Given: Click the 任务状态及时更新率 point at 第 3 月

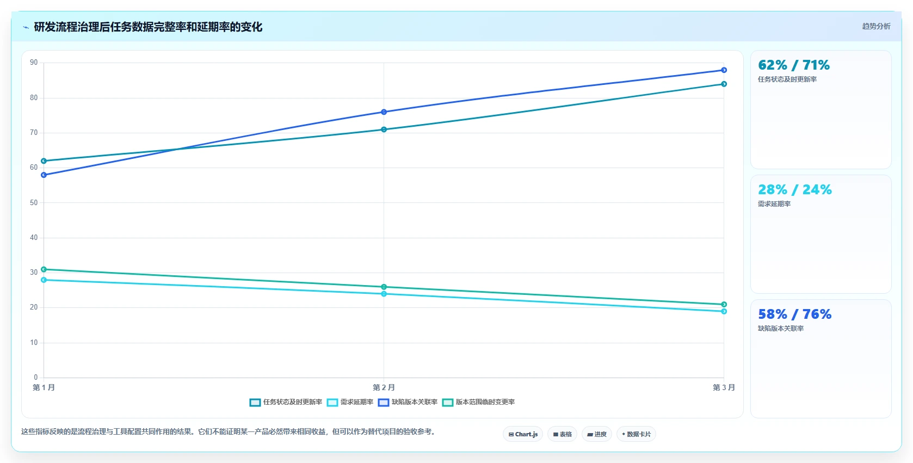Looking at the screenshot, I should 724,84.
